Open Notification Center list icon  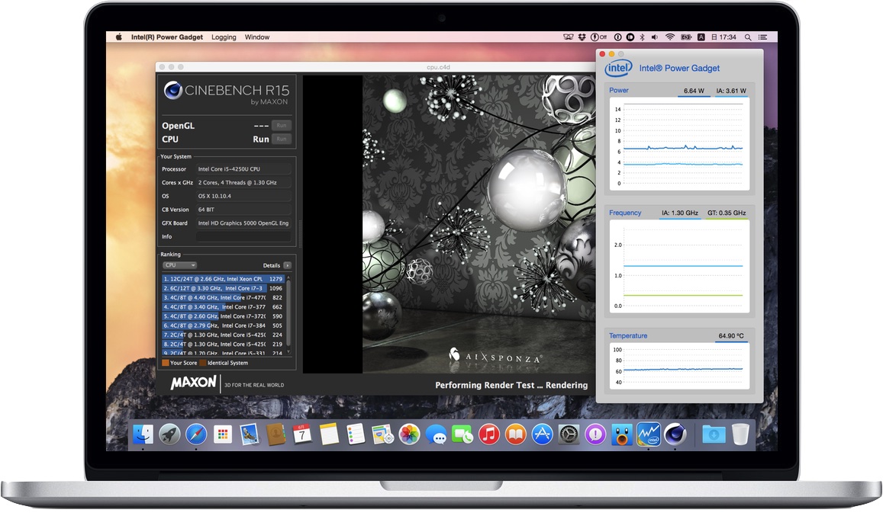point(763,37)
